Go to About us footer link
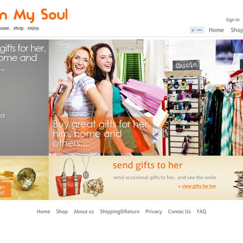Image resolution: width=243 pixels, height=243 pixels. (x=84, y=211)
